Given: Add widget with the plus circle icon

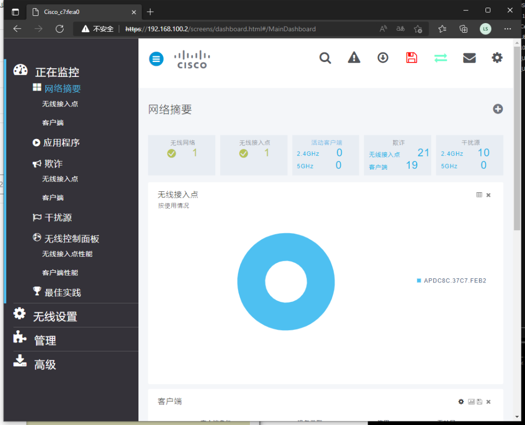Looking at the screenshot, I should pyautogui.click(x=497, y=109).
